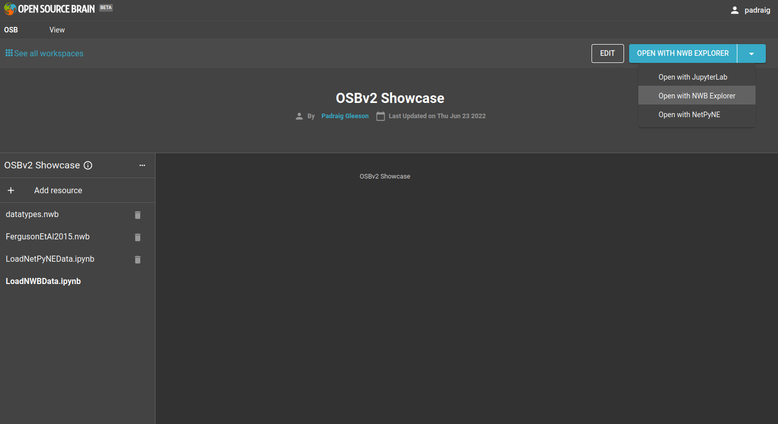
Task: Click the Last Updated on Thu Jun 23 2022 text
Action: [437, 116]
